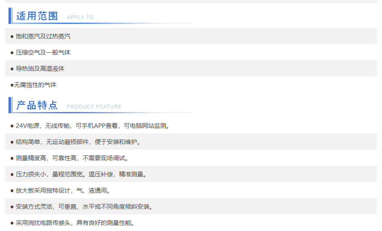The height and width of the screenshot is (231, 382).
Task: Select the 压缩空气及一般气体 list item
Action: [43, 53]
